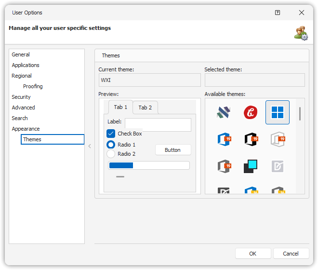This screenshot has height=270, width=318.
Task: Select the blue Office 2019 theme
Action: click(224, 139)
